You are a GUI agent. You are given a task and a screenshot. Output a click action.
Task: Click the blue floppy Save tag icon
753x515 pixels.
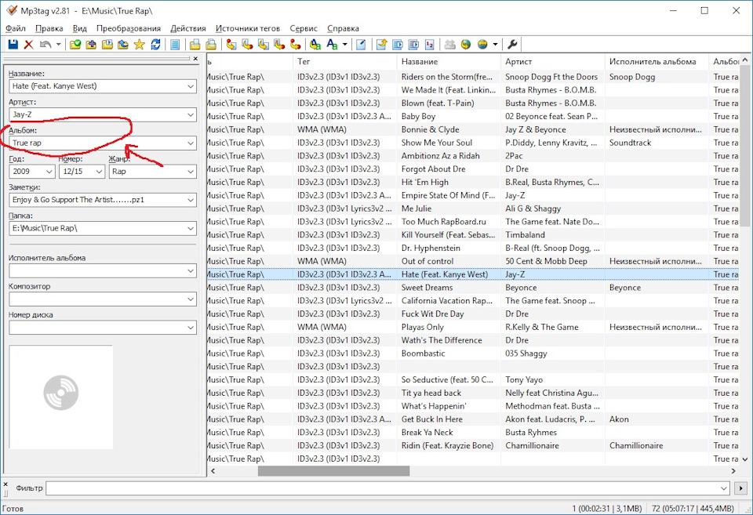point(13,45)
